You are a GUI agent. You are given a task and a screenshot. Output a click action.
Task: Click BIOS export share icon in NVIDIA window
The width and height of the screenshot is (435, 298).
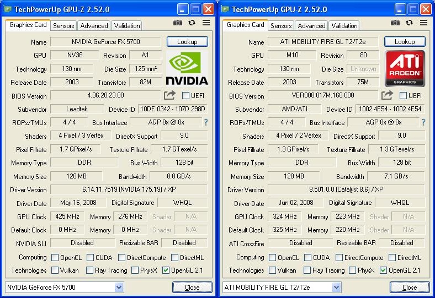(x=169, y=95)
